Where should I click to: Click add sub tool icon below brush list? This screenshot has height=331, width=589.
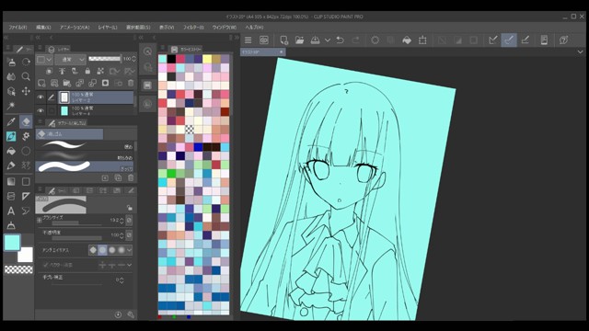click(105, 177)
